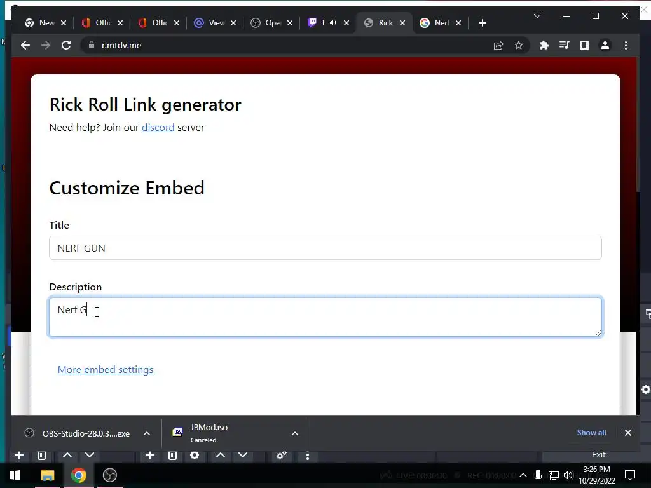Open OBS mixer three-dot menu
The width and height of the screenshot is (651, 488).
tap(307, 456)
